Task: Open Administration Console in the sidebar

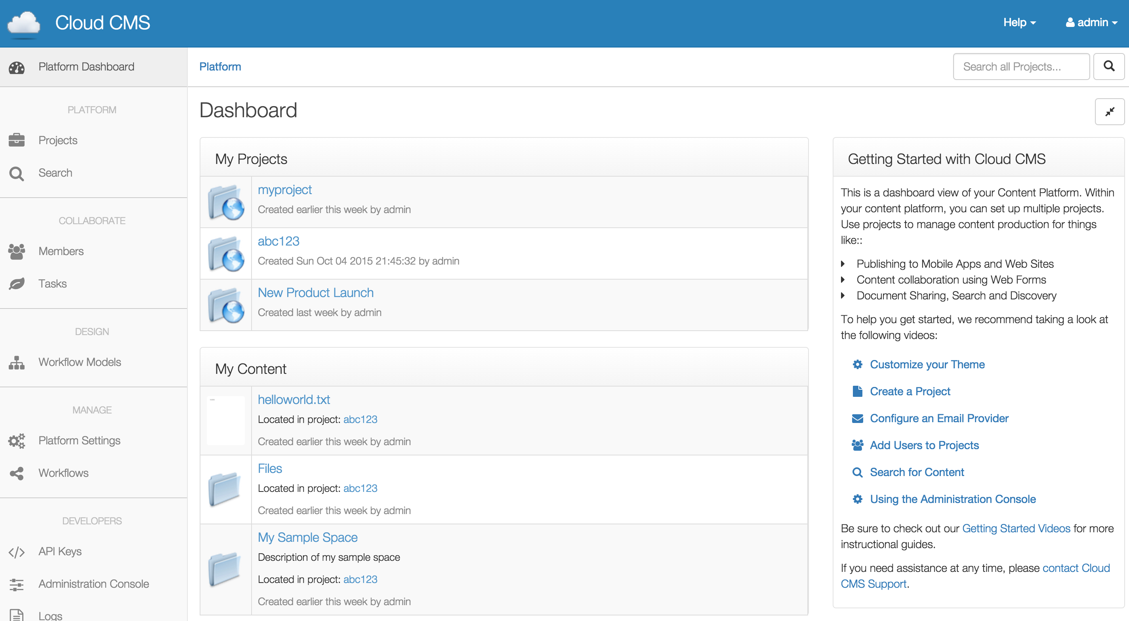Action: 93,584
